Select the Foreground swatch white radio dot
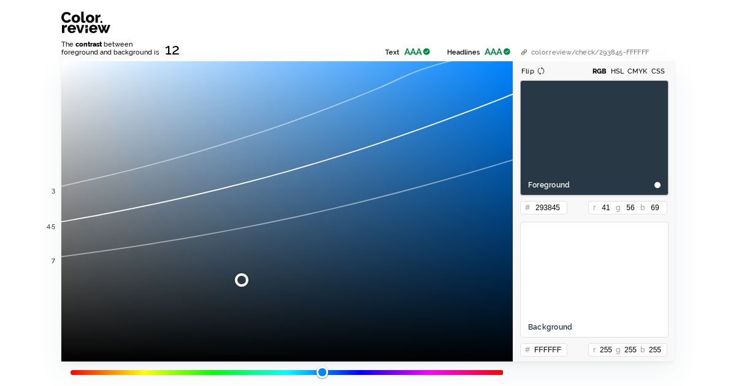 tap(657, 185)
